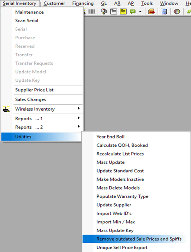Screen dimensions: 191x252
Task: Select Scan Serial menu entry
Action: [x=27, y=20]
